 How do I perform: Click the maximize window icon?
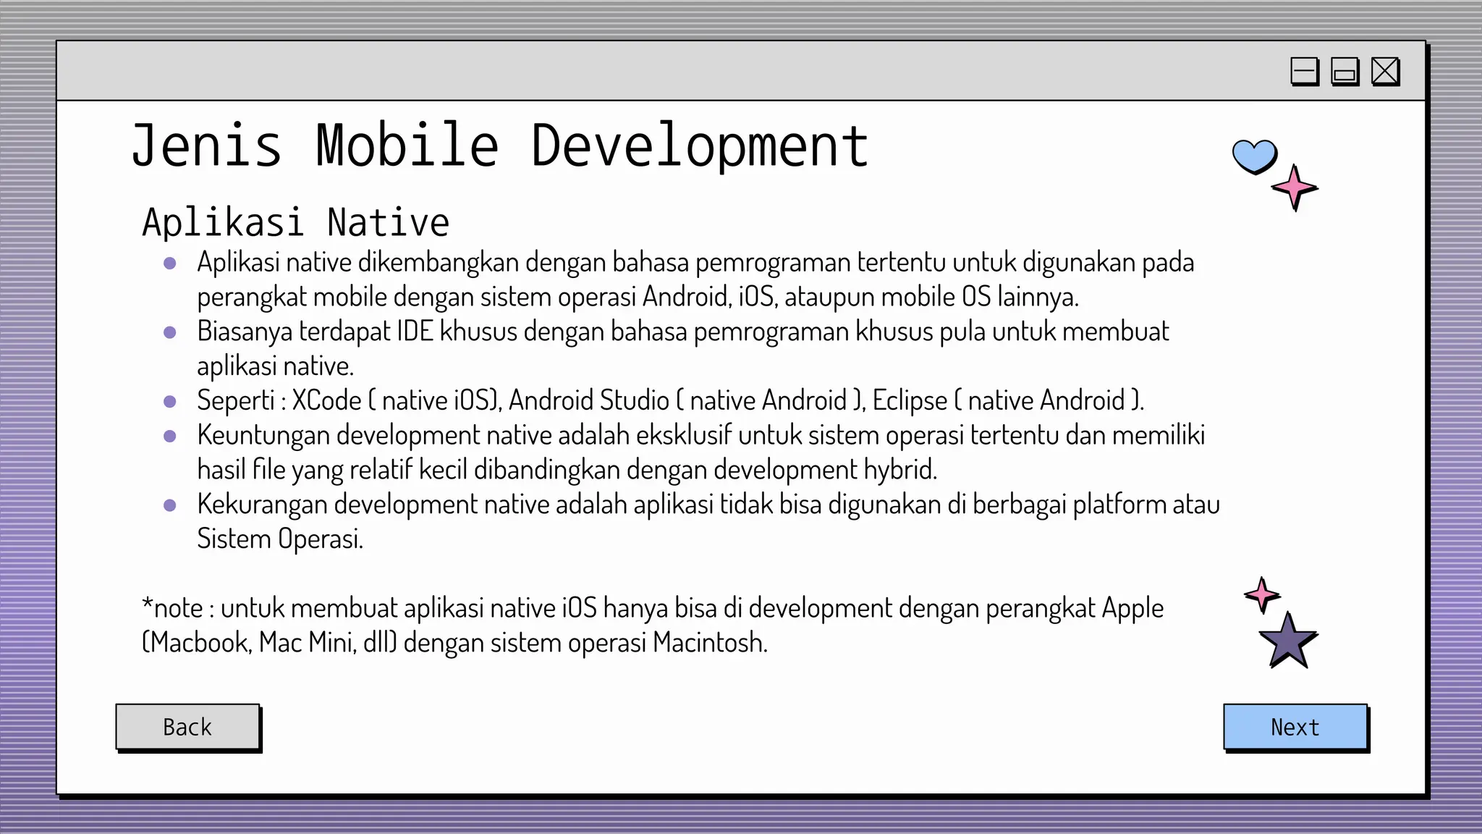(1345, 72)
